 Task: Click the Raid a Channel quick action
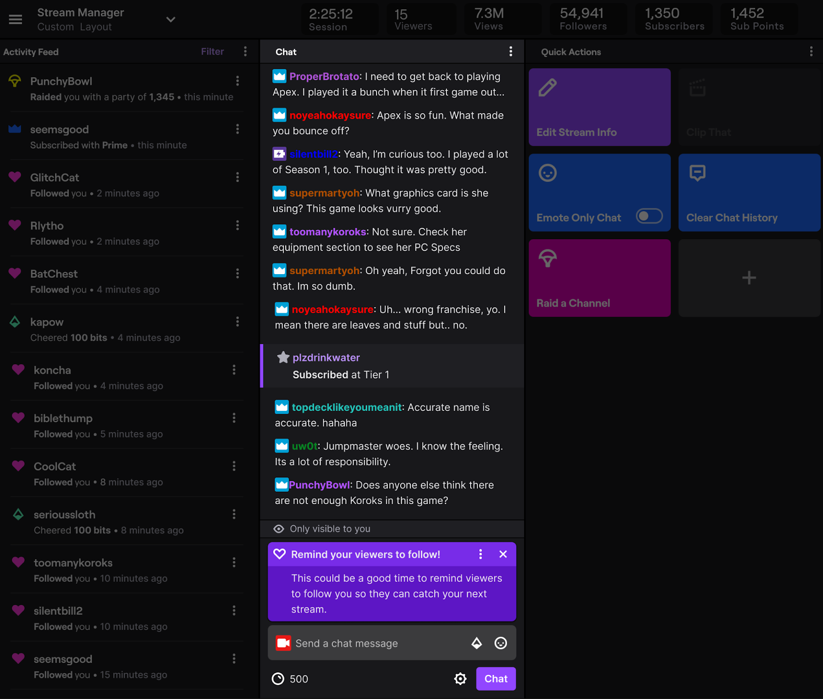tap(600, 278)
